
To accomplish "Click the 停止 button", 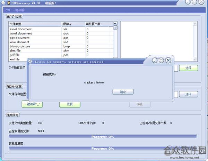I will tap(140, 104).
